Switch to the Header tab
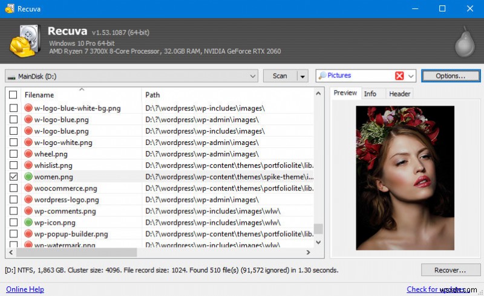The image size is (484, 296). (400, 94)
